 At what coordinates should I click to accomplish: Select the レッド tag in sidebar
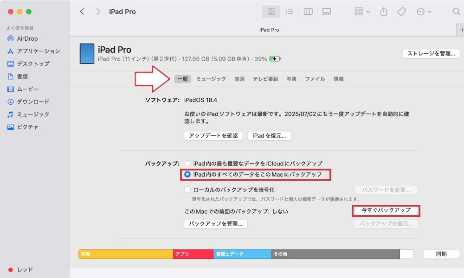[x=20, y=270]
